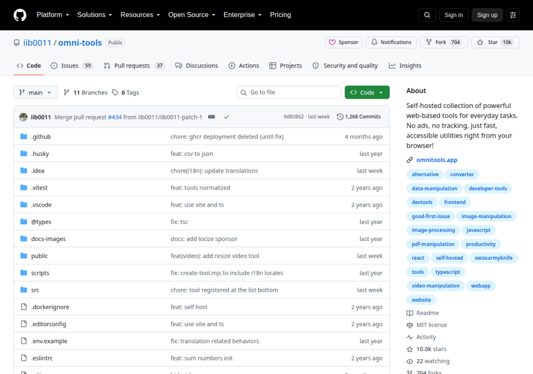Open the omnitools.app website link

pos(437,160)
